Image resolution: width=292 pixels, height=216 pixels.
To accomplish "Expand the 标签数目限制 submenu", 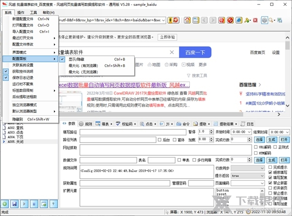I will click(x=31, y=90).
